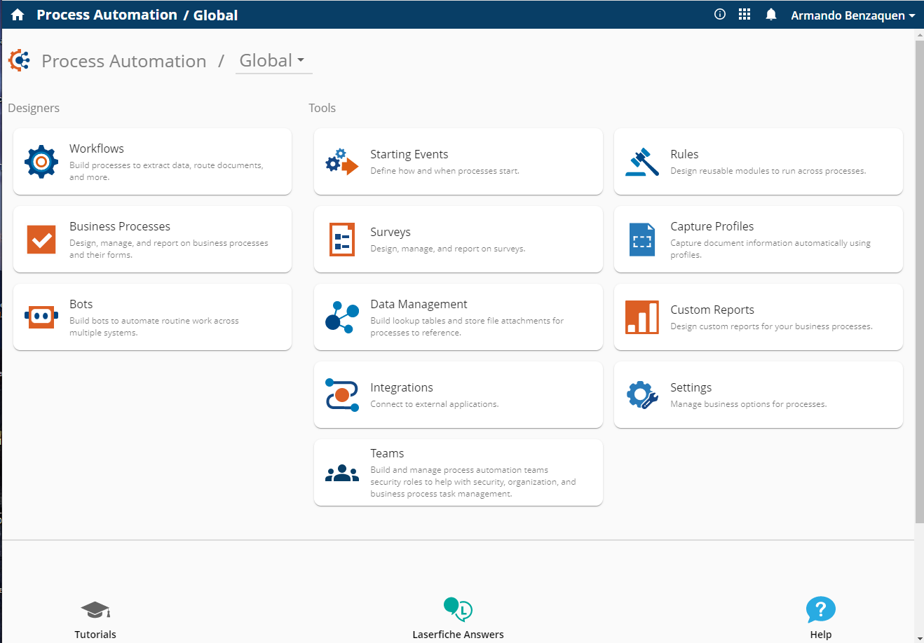Click the Business Processes checkmark icon

41,240
